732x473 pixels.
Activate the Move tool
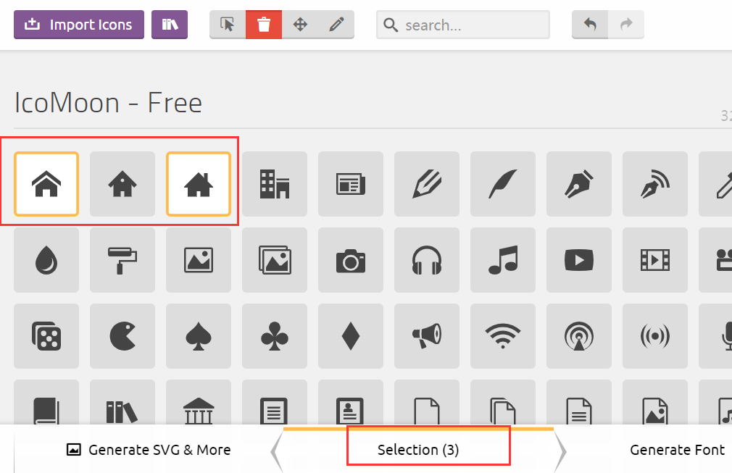pos(300,24)
